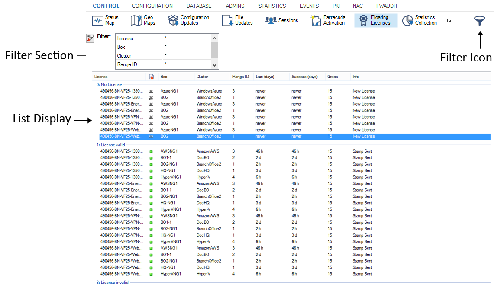Select the highlighted VF25-Web BO2 license row
The image size is (494, 286).
click(x=295, y=136)
